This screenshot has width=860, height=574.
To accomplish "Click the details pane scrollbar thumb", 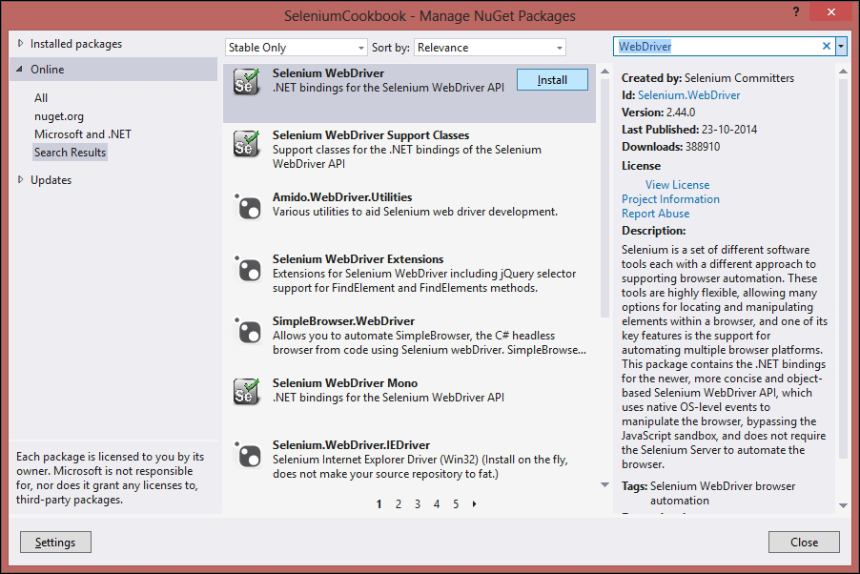I will 843,269.
